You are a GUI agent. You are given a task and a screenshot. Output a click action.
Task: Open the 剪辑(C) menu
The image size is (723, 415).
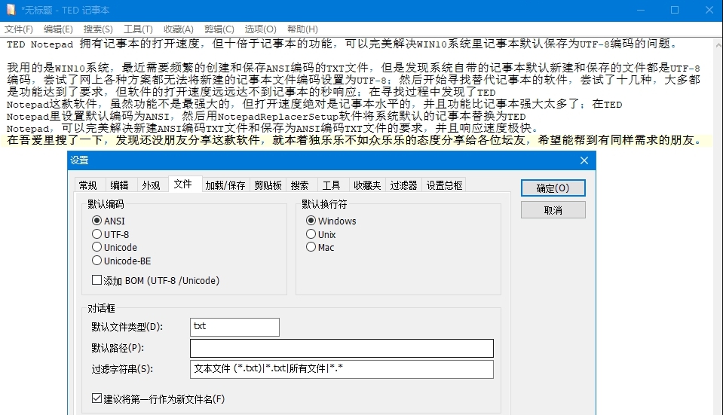(x=219, y=29)
